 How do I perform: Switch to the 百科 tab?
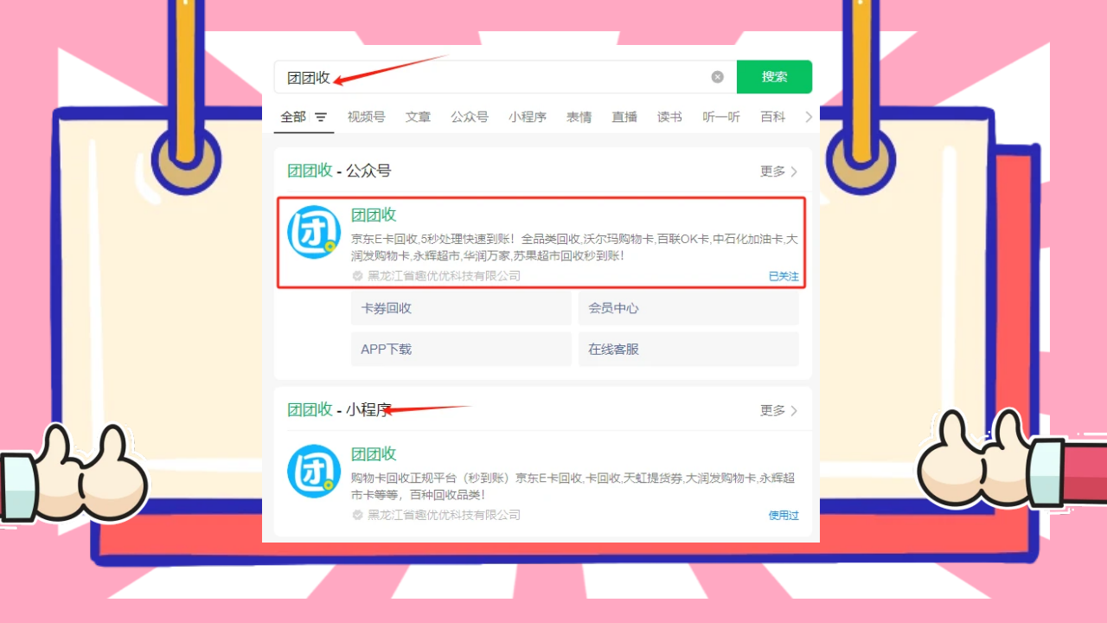[773, 117]
